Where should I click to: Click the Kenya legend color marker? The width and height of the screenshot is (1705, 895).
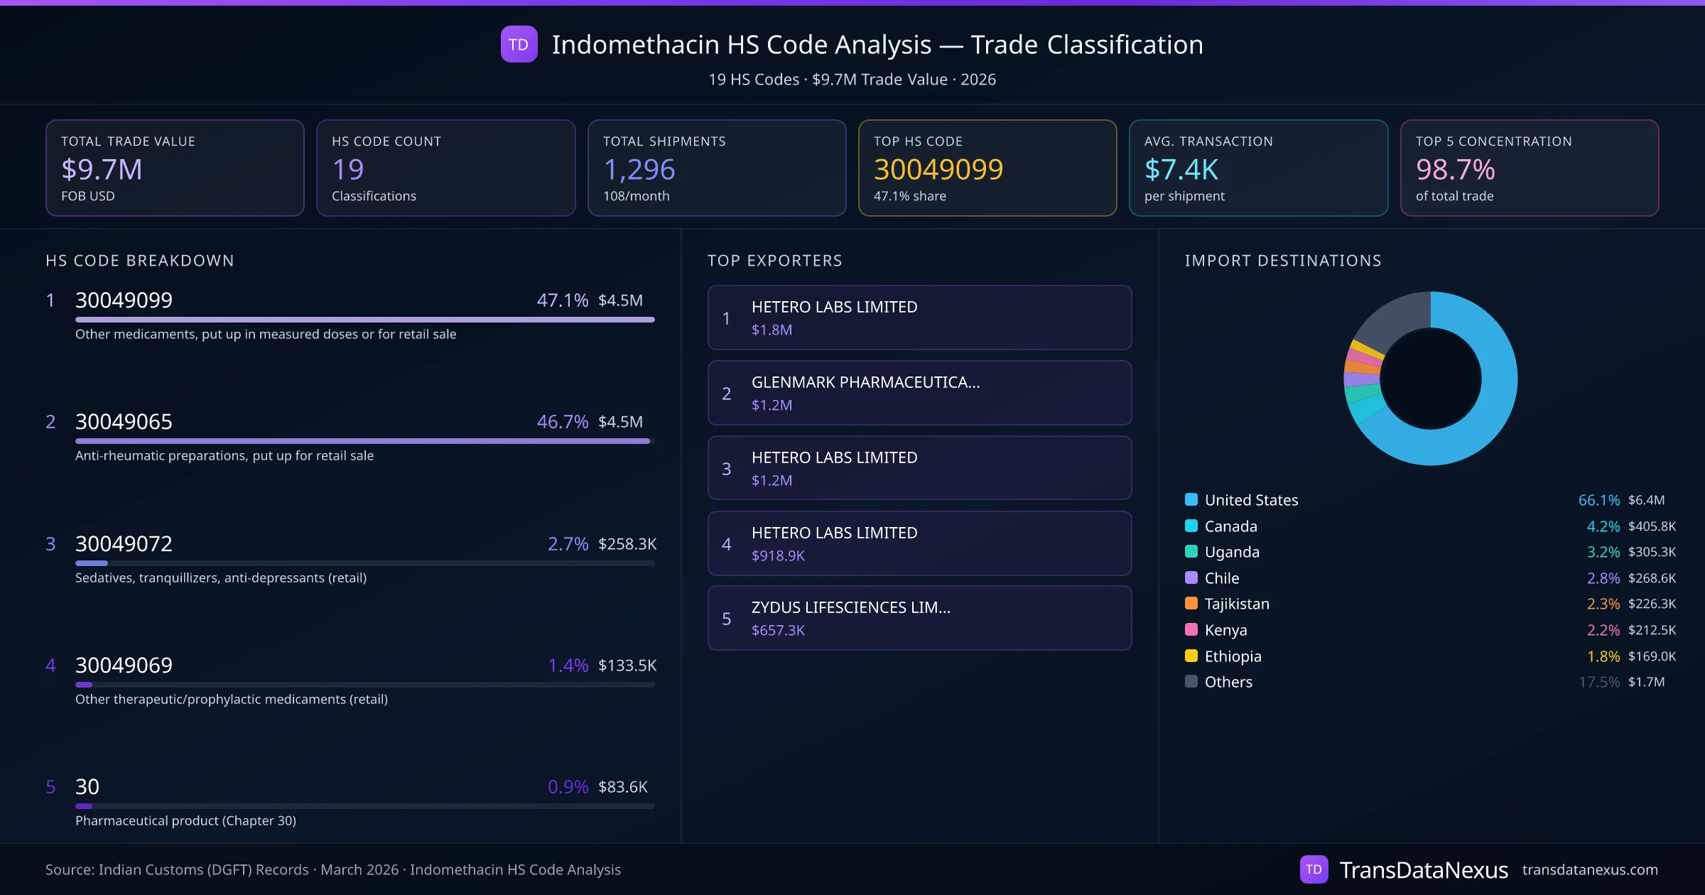1191,630
